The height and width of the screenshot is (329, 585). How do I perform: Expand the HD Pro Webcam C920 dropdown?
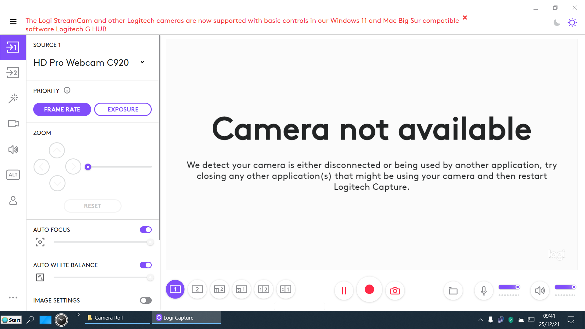pyautogui.click(x=142, y=62)
